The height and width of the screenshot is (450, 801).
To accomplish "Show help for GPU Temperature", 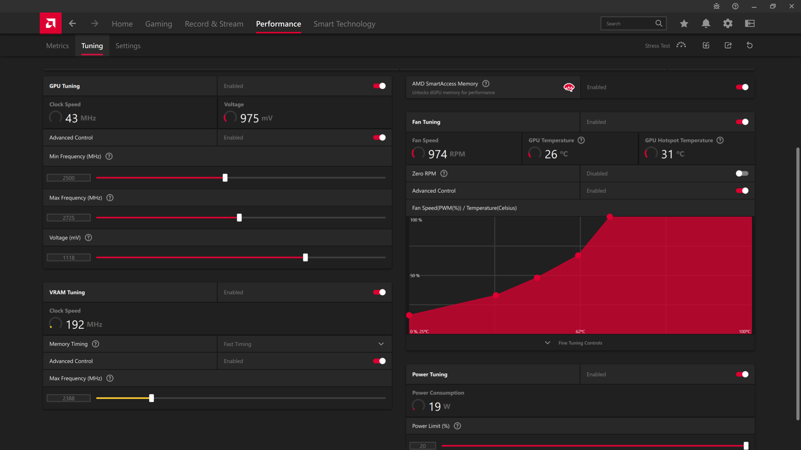I will 581,140.
